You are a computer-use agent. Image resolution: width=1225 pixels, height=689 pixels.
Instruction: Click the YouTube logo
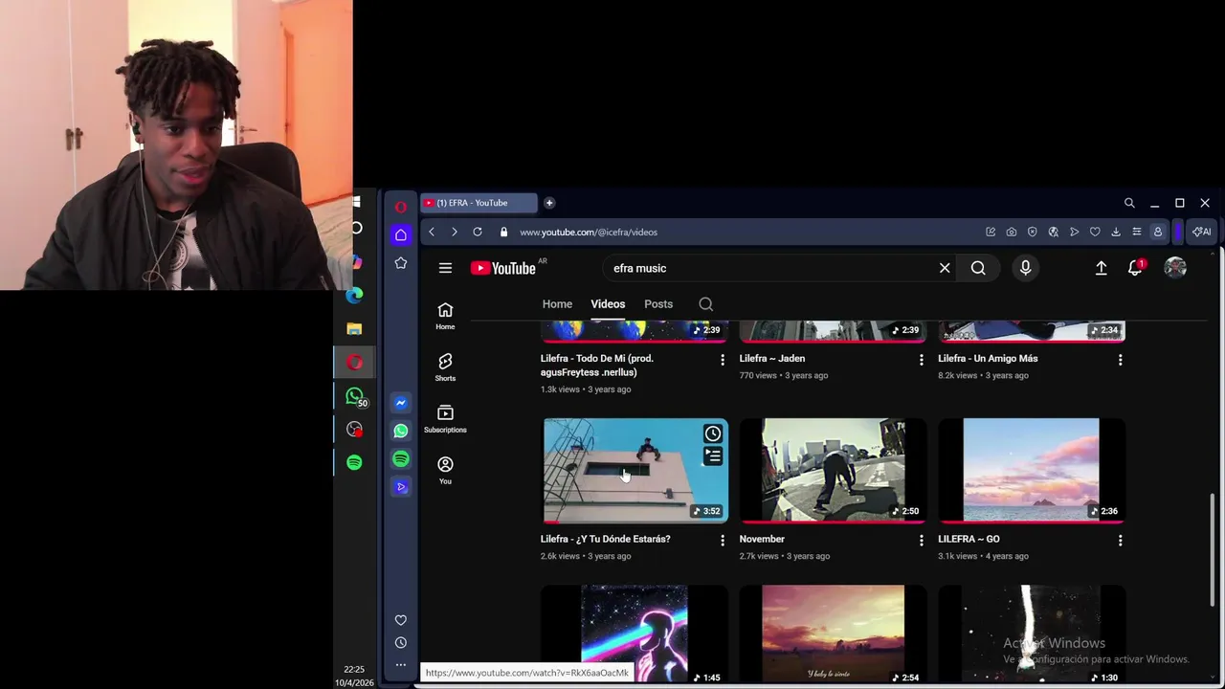(503, 268)
